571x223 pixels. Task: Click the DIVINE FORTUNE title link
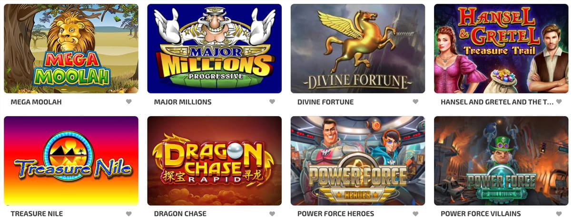click(x=325, y=102)
